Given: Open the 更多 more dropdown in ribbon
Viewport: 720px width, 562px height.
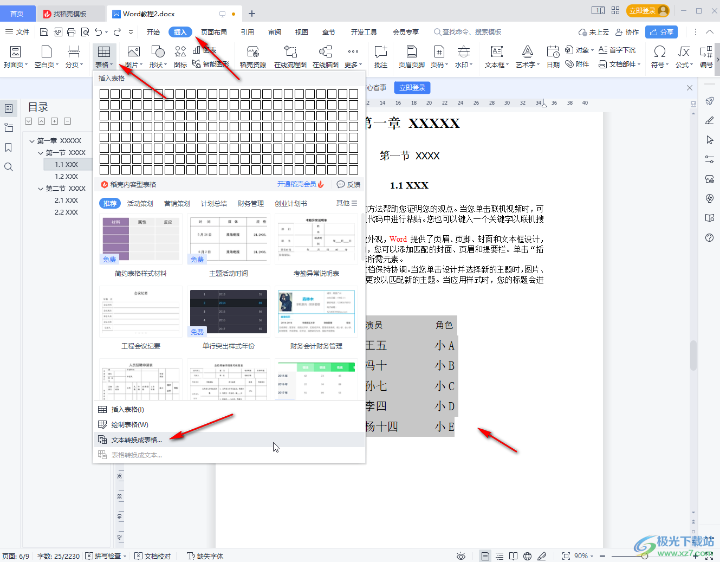Looking at the screenshot, I should [x=353, y=57].
